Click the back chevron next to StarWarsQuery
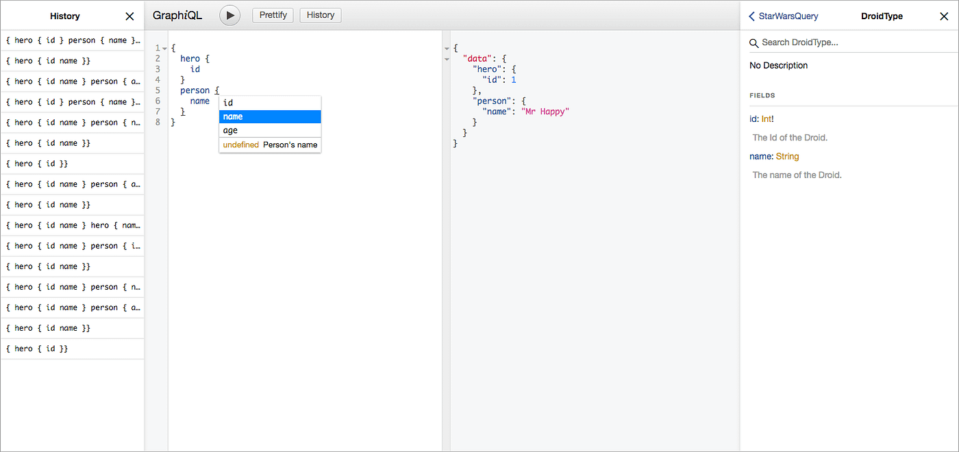 click(x=751, y=16)
